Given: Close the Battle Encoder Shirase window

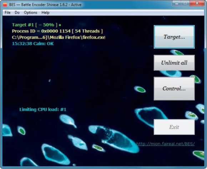Looking at the screenshot, I should (197, 3).
